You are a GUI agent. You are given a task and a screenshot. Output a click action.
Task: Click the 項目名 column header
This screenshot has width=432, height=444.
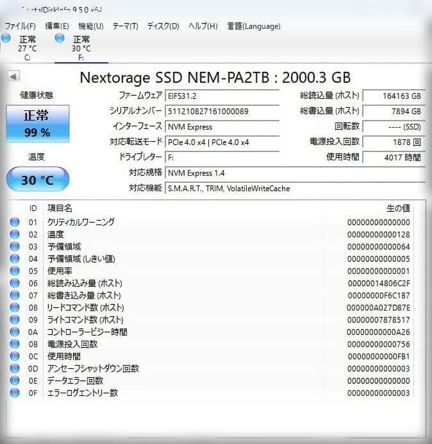[60, 209]
